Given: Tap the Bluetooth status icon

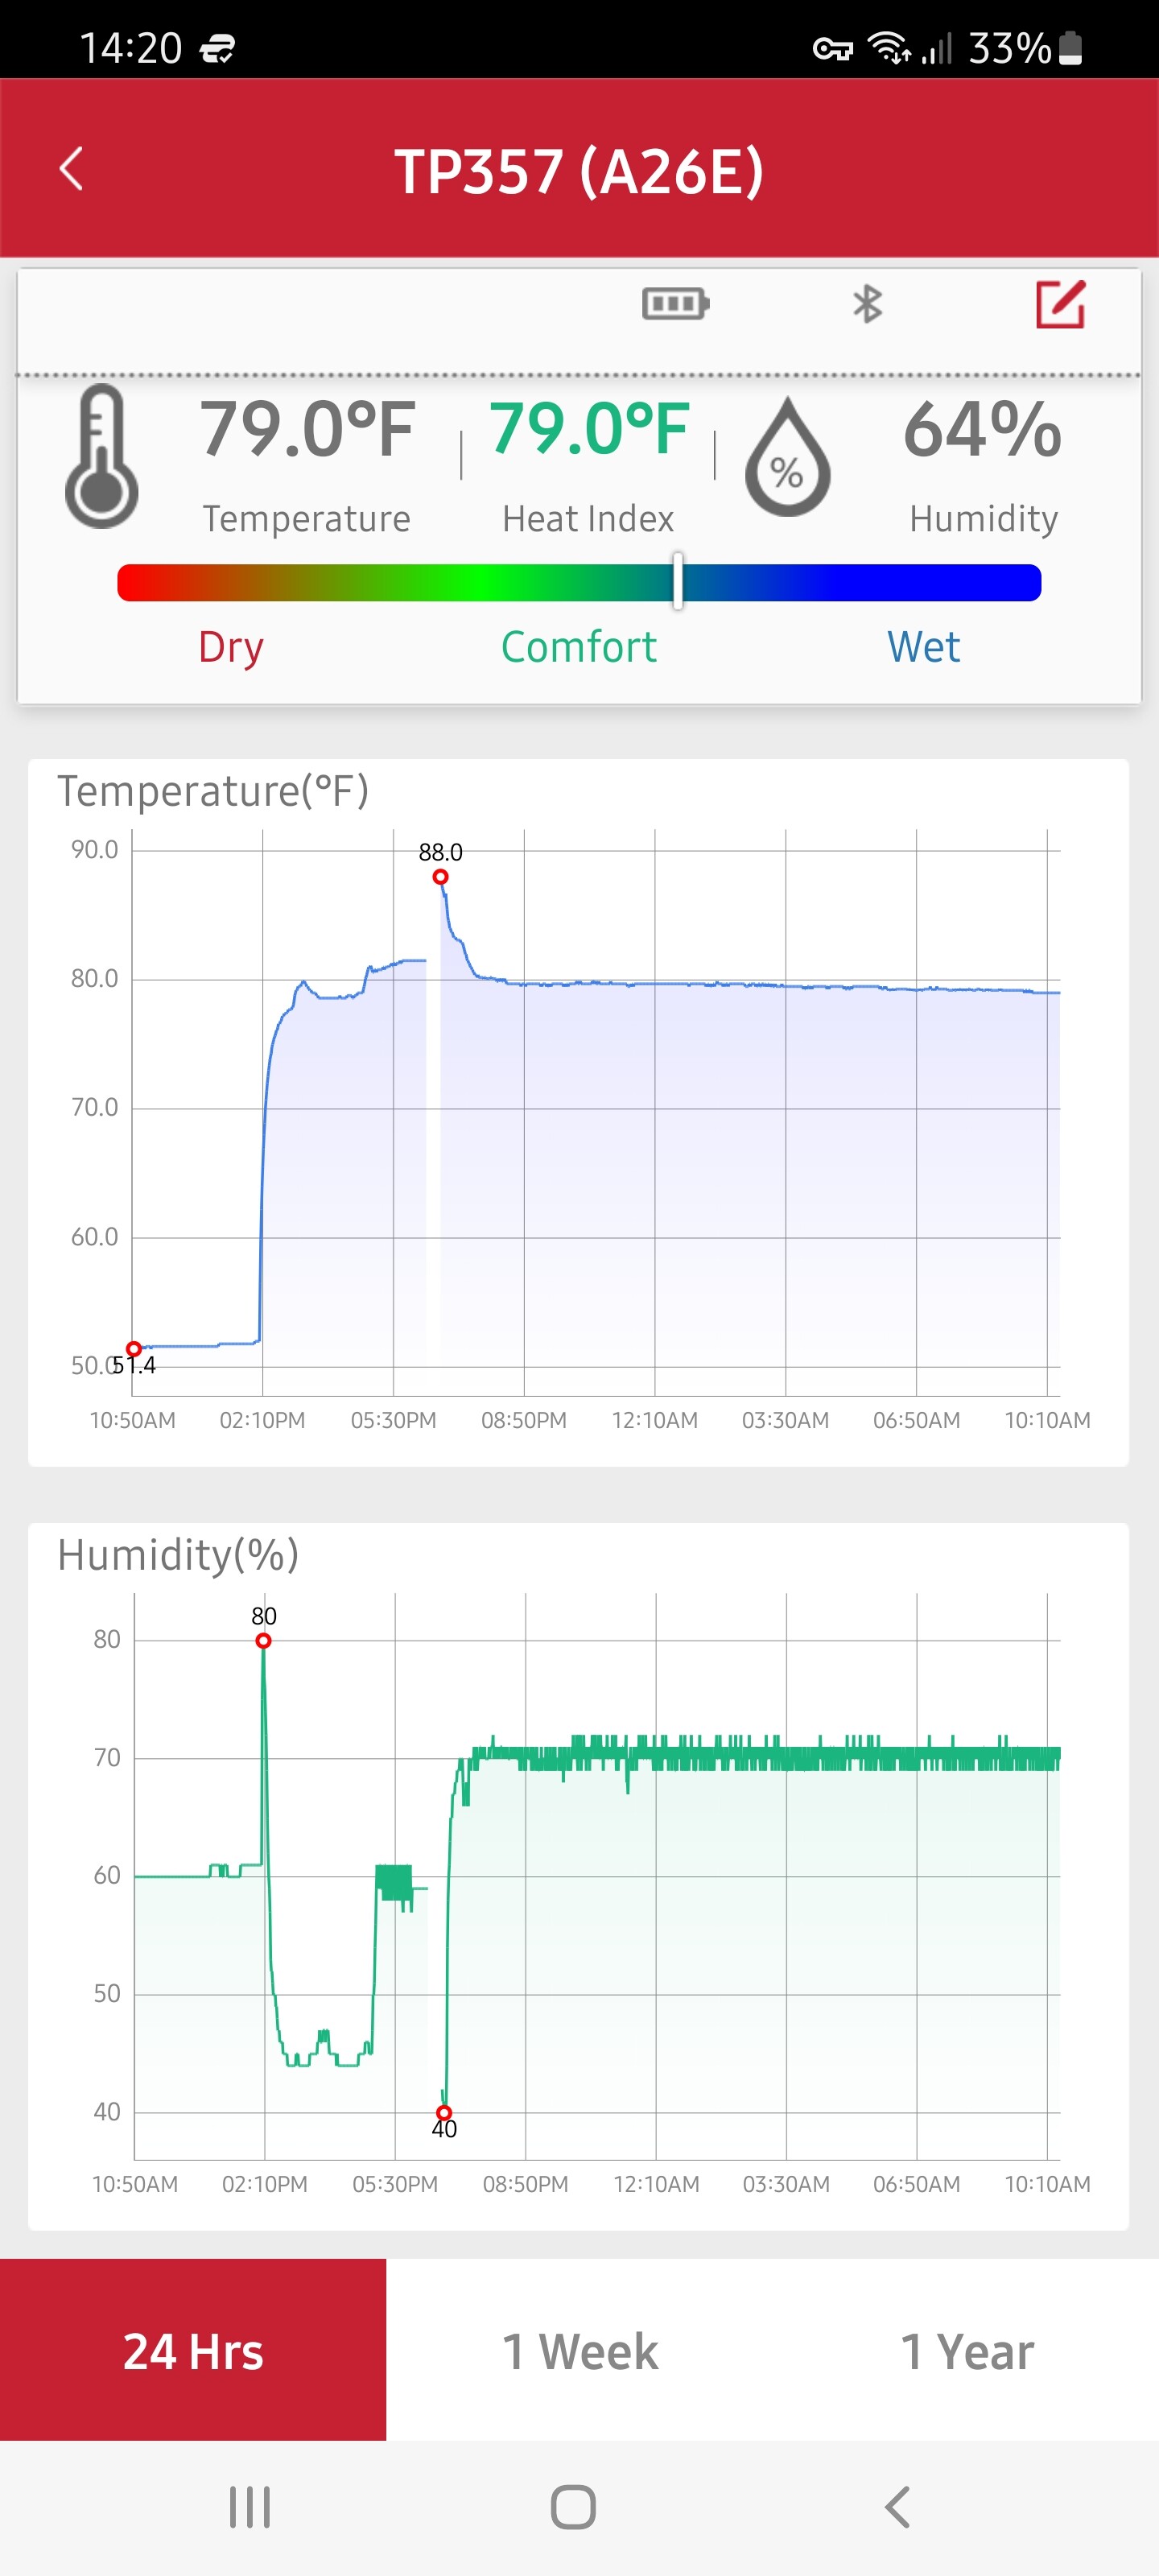Looking at the screenshot, I should point(867,304).
